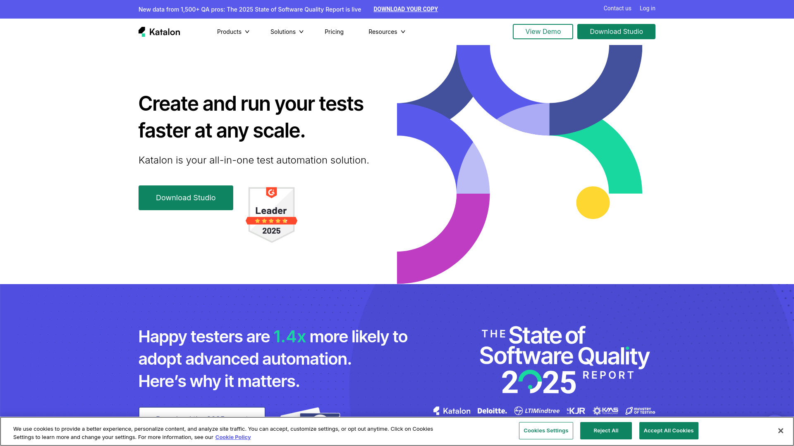Click the KMS Technology logo
The height and width of the screenshot is (446, 794).
coord(605,410)
